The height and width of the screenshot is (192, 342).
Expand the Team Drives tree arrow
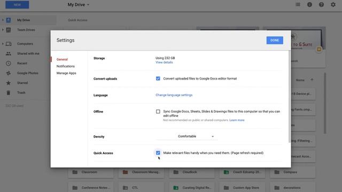pos(3,30)
